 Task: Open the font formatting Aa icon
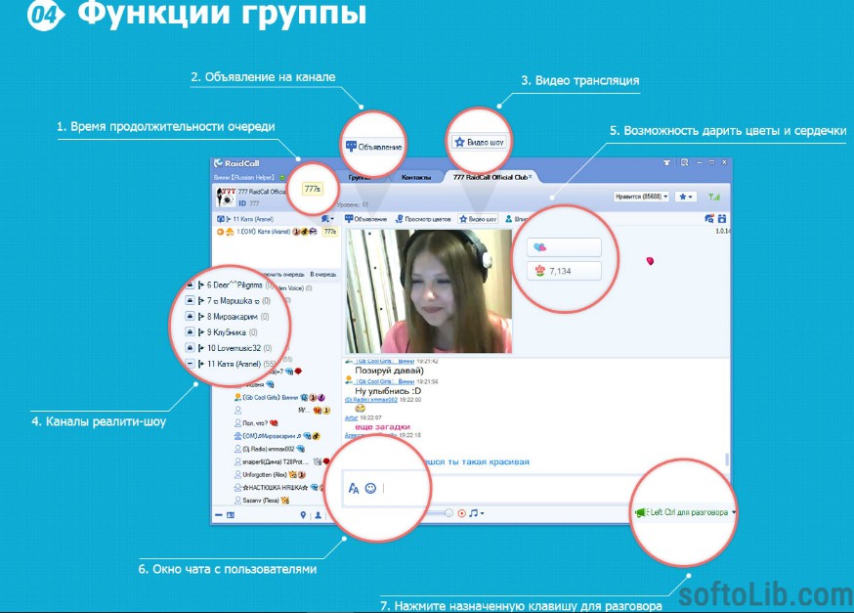point(354,488)
